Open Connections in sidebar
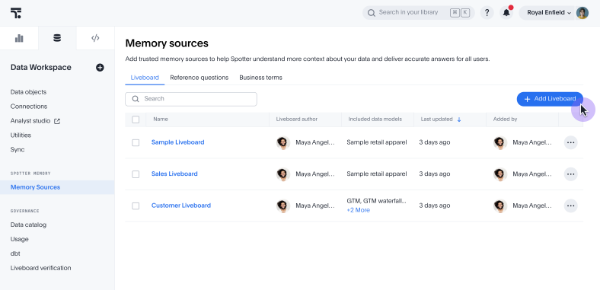The image size is (600, 290). [29, 107]
